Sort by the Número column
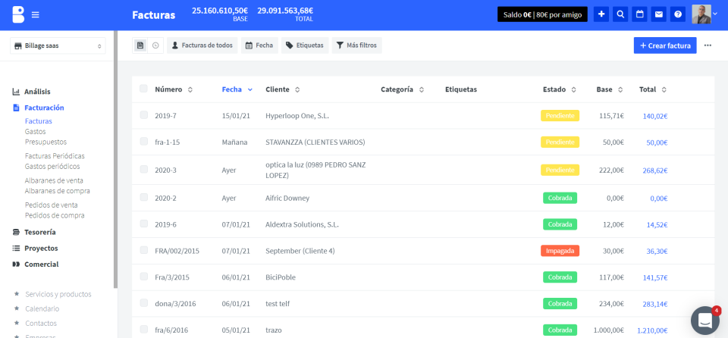The height and width of the screenshot is (338, 728). 173,89
